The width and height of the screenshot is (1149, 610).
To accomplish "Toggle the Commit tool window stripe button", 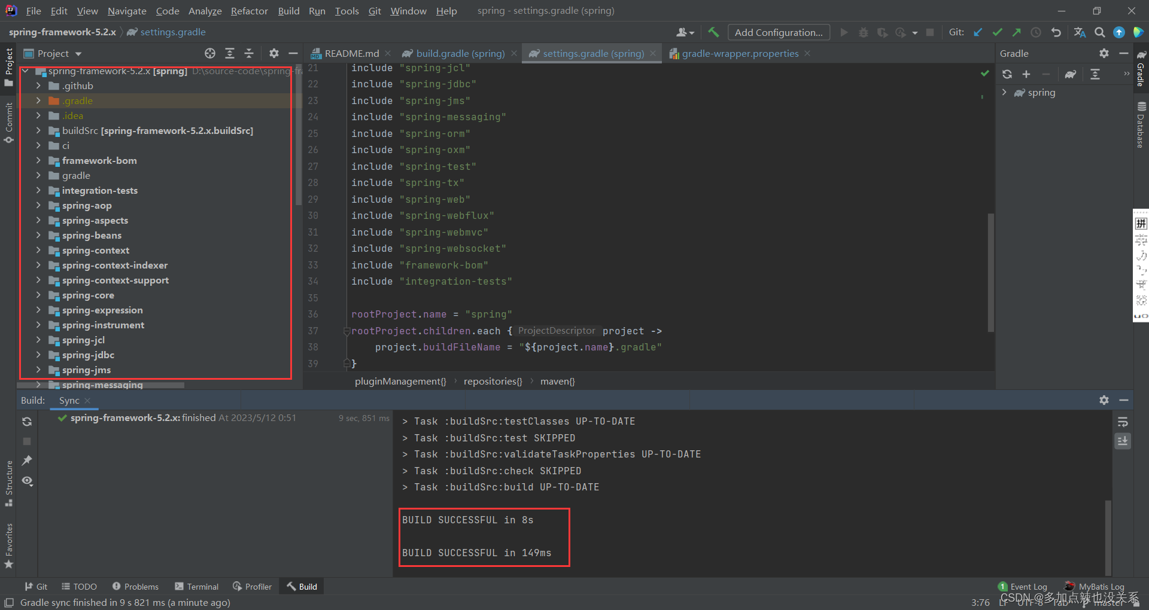I will 8,123.
